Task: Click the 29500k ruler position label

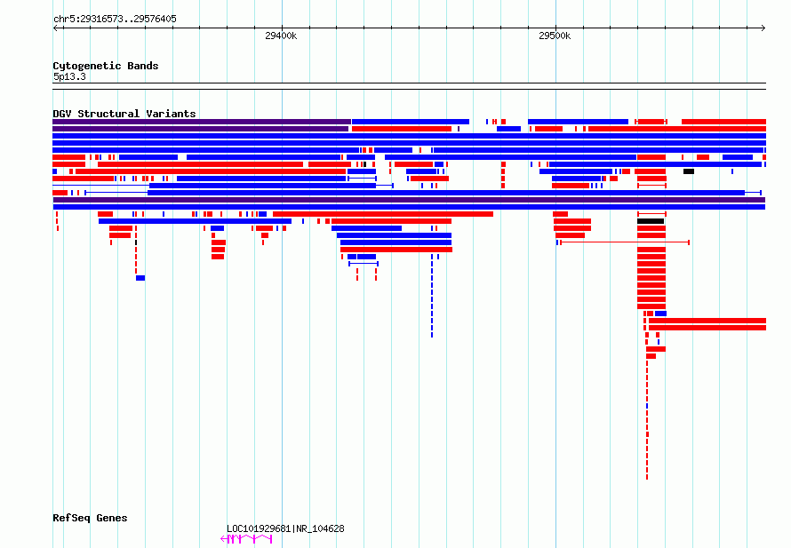Action: pos(555,36)
